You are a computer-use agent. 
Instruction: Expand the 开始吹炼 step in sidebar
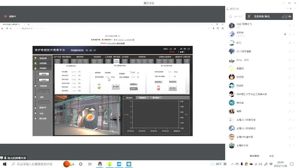(x=35, y=86)
